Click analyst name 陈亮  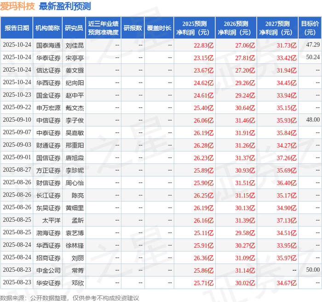[x=78, y=195]
